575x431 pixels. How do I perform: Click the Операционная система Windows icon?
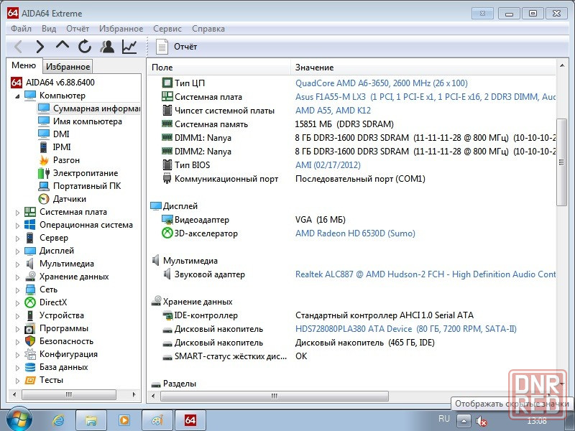click(x=30, y=225)
